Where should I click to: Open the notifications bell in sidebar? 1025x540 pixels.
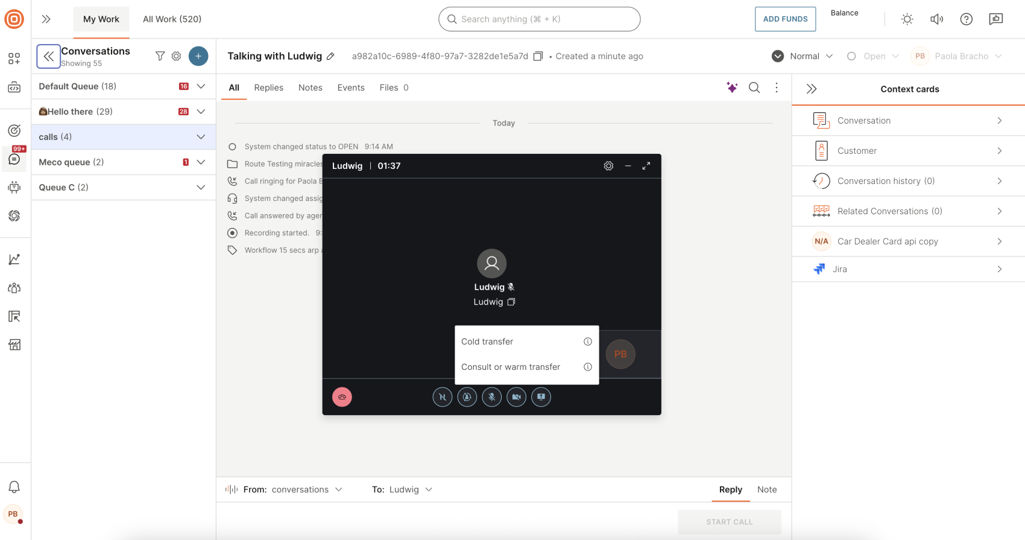[x=14, y=487]
